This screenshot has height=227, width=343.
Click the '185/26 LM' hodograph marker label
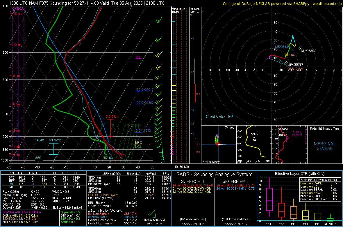tap(282, 47)
